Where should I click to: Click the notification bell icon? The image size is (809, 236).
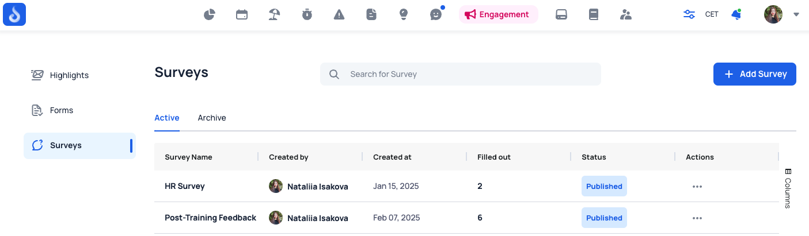click(x=736, y=14)
